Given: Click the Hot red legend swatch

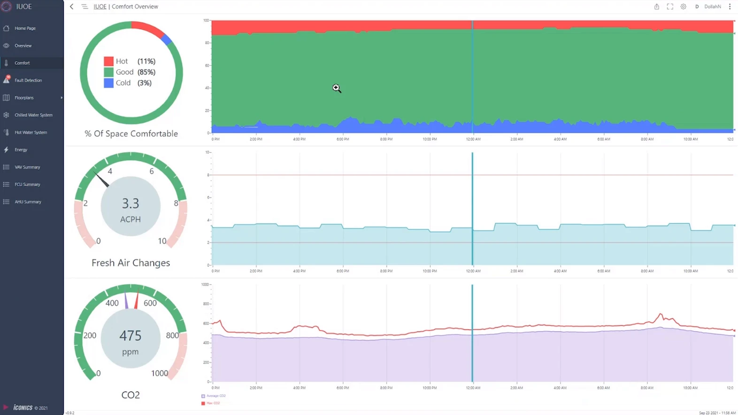Looking at the screenshot, I should pyautogui.click(x=108, y=62).
